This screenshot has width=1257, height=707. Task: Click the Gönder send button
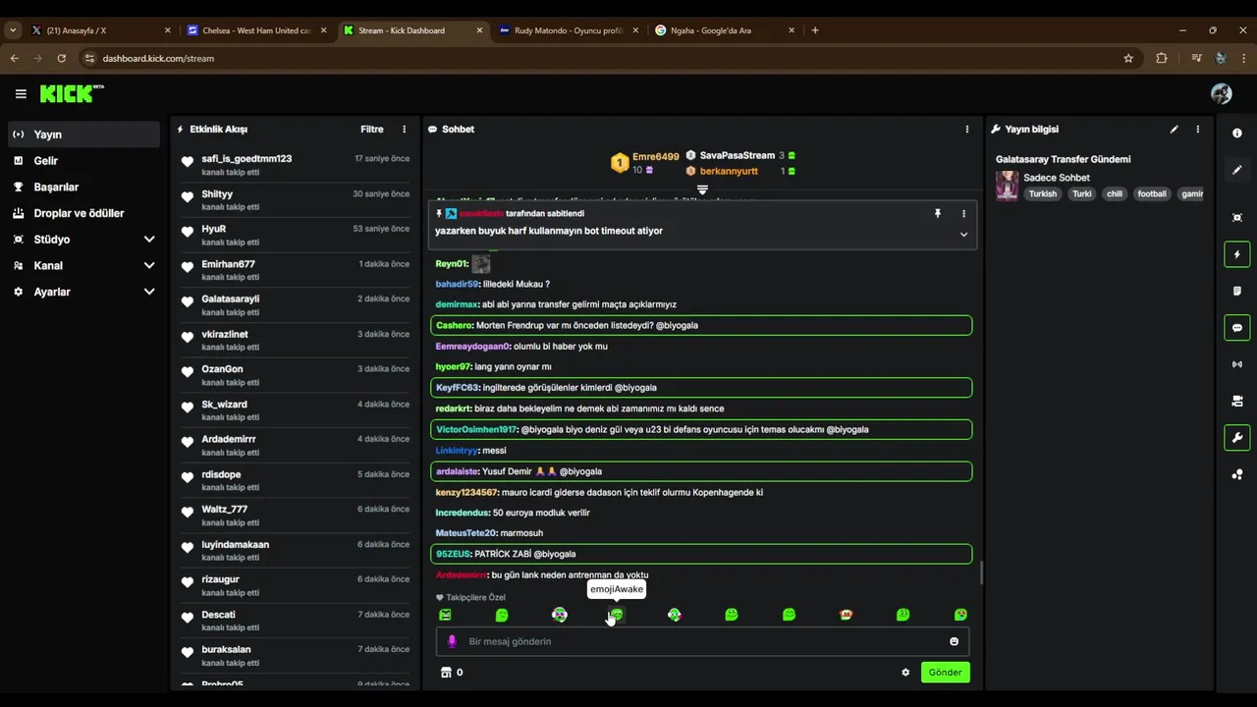click(x=946, y=673)
